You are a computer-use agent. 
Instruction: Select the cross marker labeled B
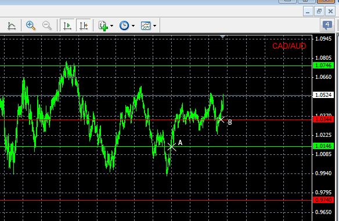221,119
